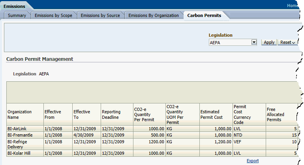The height and width of the screenshot is (165, 304).
Task: Click the Home link
Action: click(293, 6)
